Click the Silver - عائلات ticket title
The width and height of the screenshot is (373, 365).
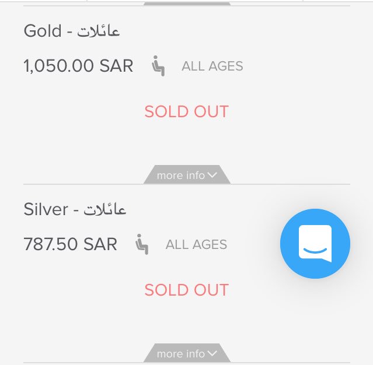75,209
